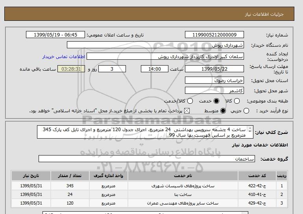The width and height of the screenshot is (303, 214).
Task: Open the اطلاعات تماس خریدار link
Action: click(64, 57)
